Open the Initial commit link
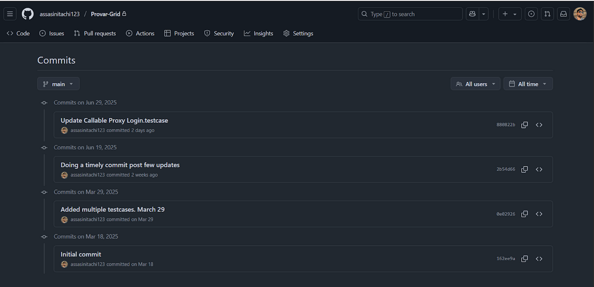The image size is (594, 287). 81,254
